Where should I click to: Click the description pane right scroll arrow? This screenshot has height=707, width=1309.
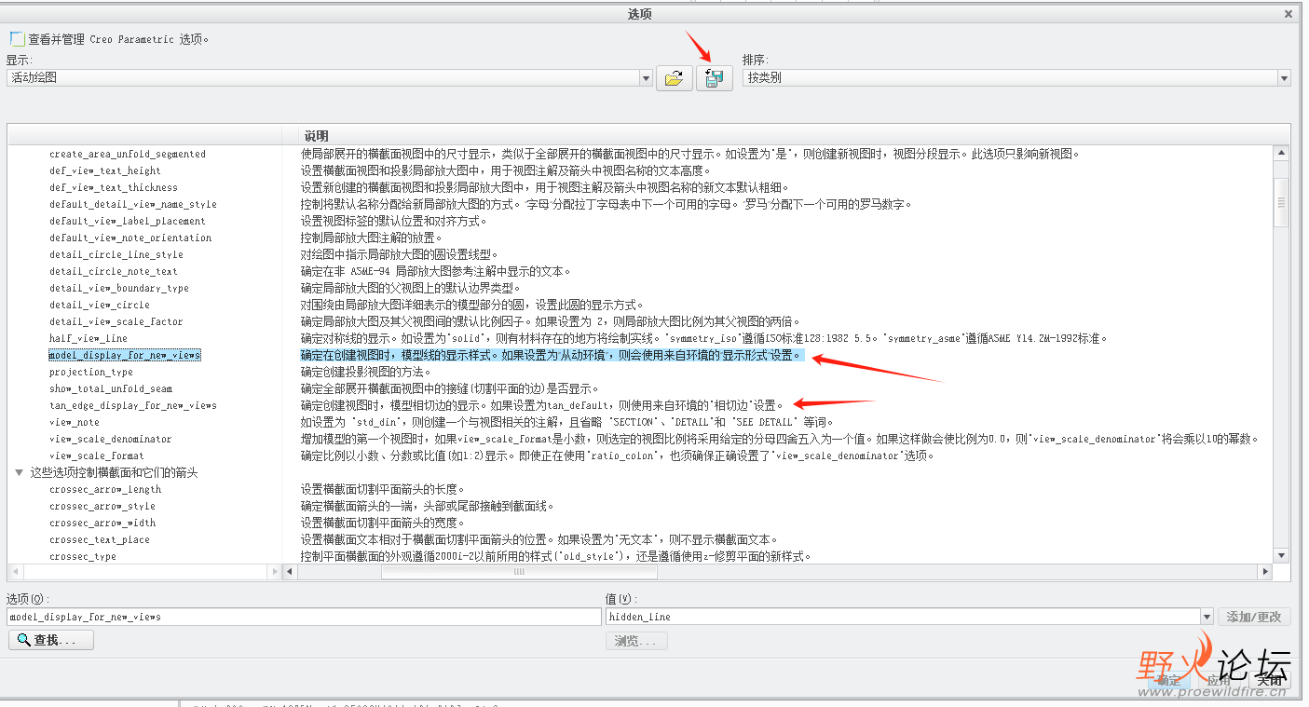tap(1265, 572)
